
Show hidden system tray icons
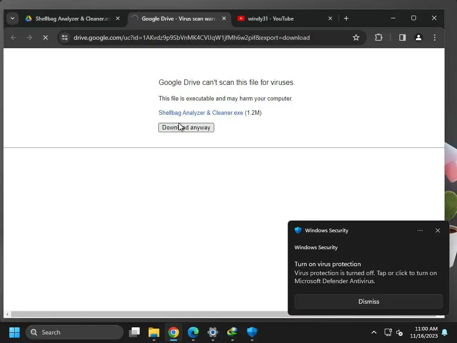(x=374, y=332)
